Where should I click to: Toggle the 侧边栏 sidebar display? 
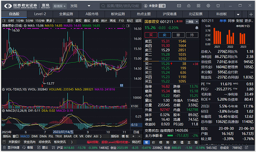click(x=136, y=142)
